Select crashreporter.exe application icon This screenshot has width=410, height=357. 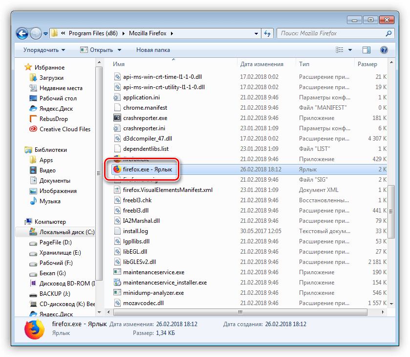coord(117,118)
